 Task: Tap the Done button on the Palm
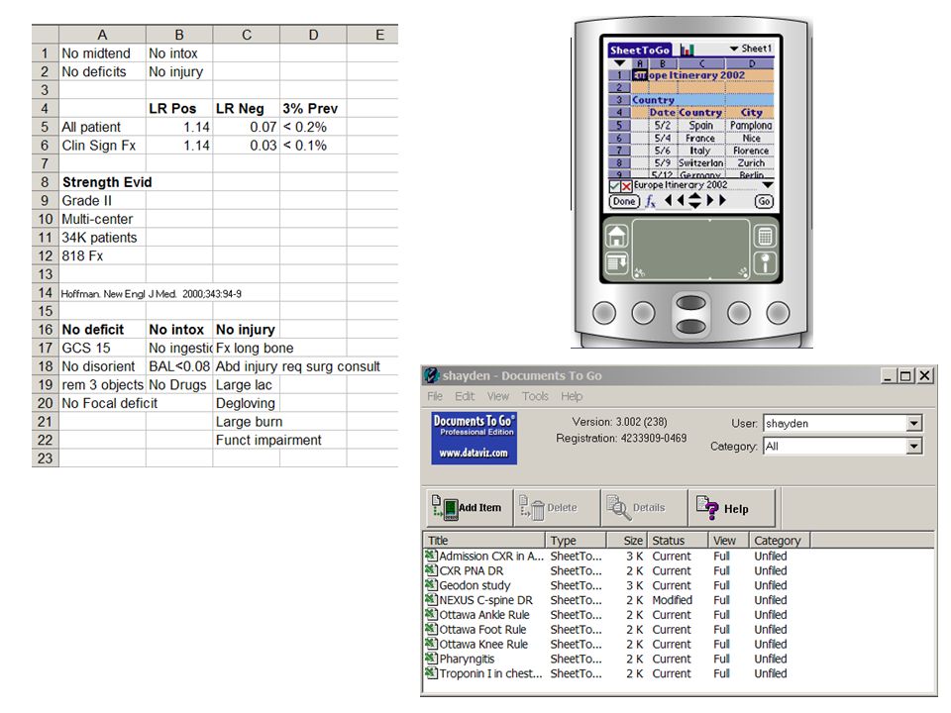point(624,201)
